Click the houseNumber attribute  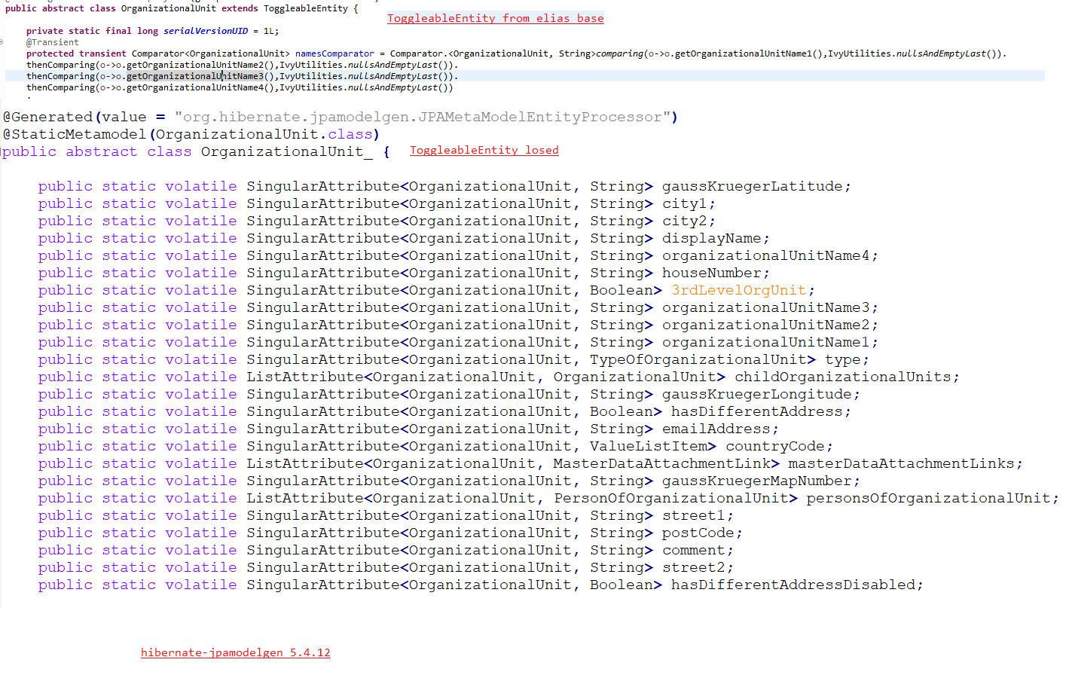711,273
